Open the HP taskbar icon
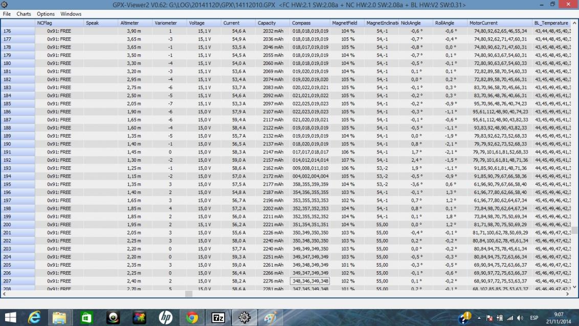Viewport: 579px width, 326px height. click(x=165, y=317)
